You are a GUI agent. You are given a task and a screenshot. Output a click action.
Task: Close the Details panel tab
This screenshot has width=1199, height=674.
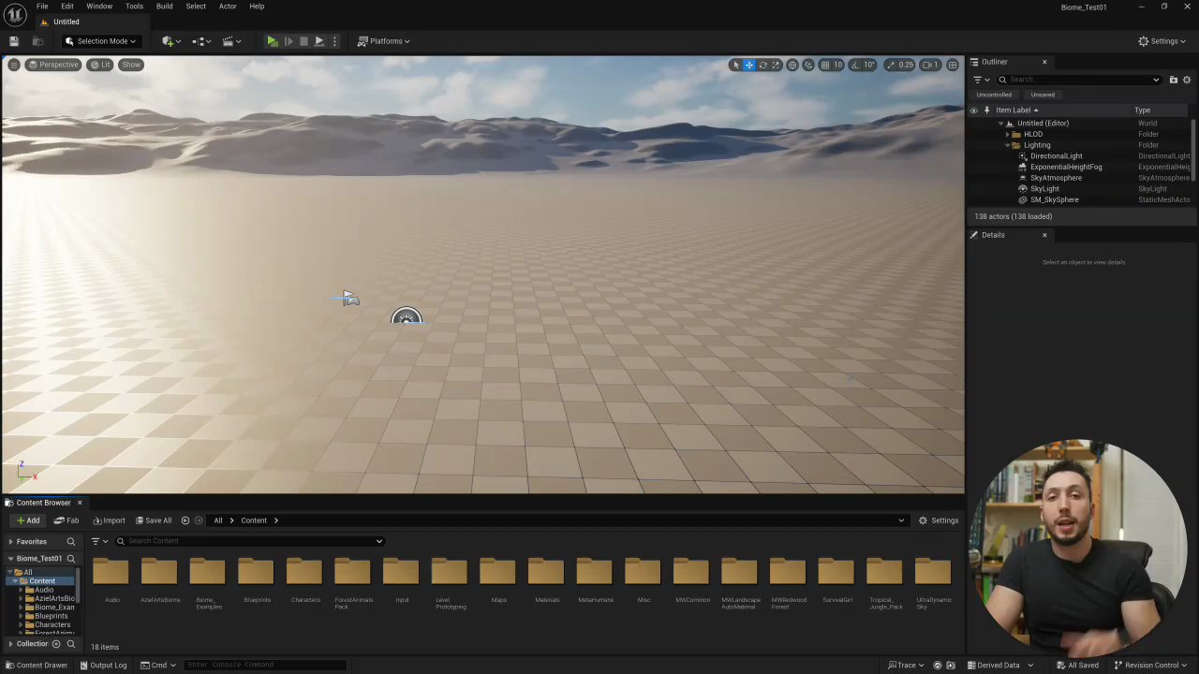point(1044,235)
